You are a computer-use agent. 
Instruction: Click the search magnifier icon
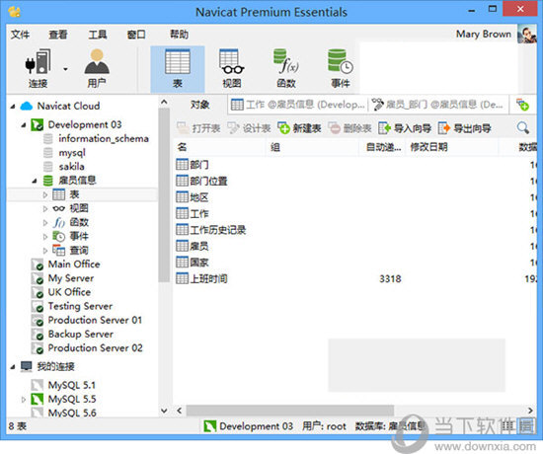pos(523,127)
